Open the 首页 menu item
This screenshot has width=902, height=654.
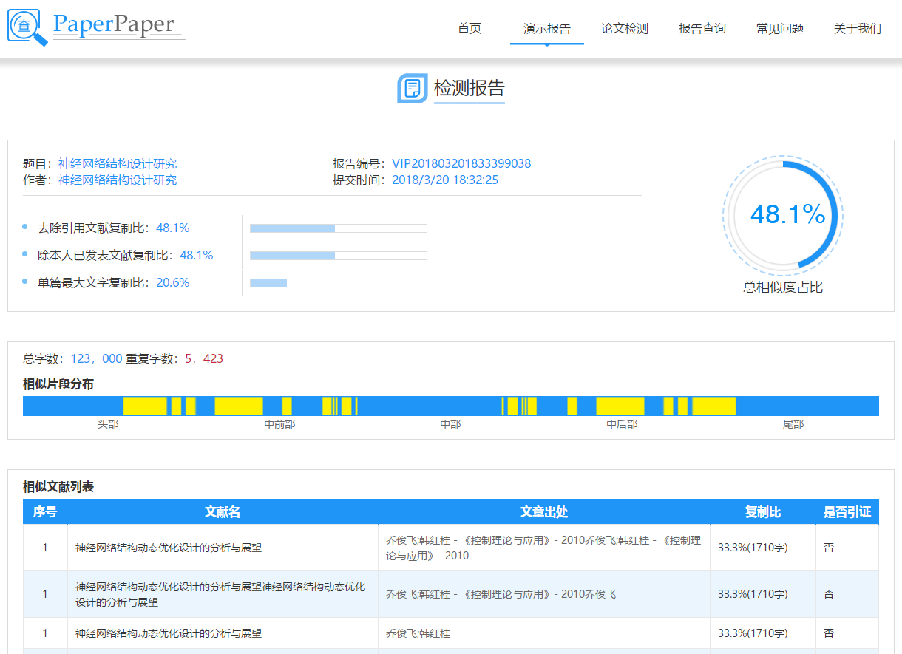coord(469,29)
